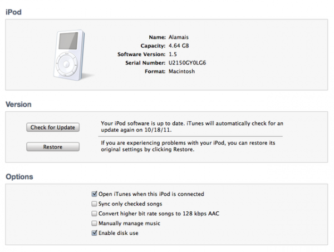Tick Convert higher bit rate songs checkbox
334x252 pixels.
point(94,214)
